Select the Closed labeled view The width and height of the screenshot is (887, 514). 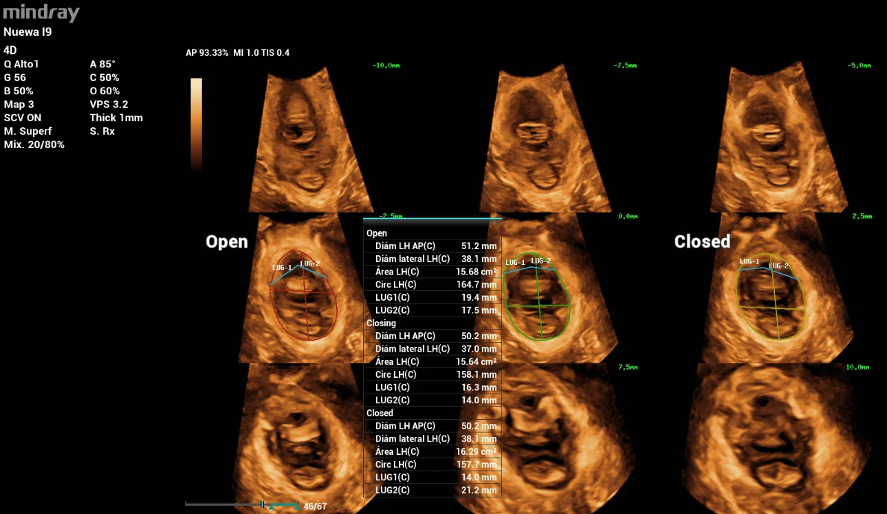tap(702, 242)
